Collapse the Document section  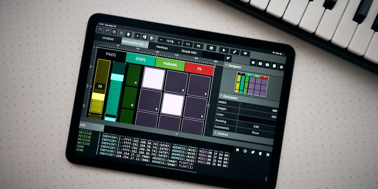click(x=221, y=96)
